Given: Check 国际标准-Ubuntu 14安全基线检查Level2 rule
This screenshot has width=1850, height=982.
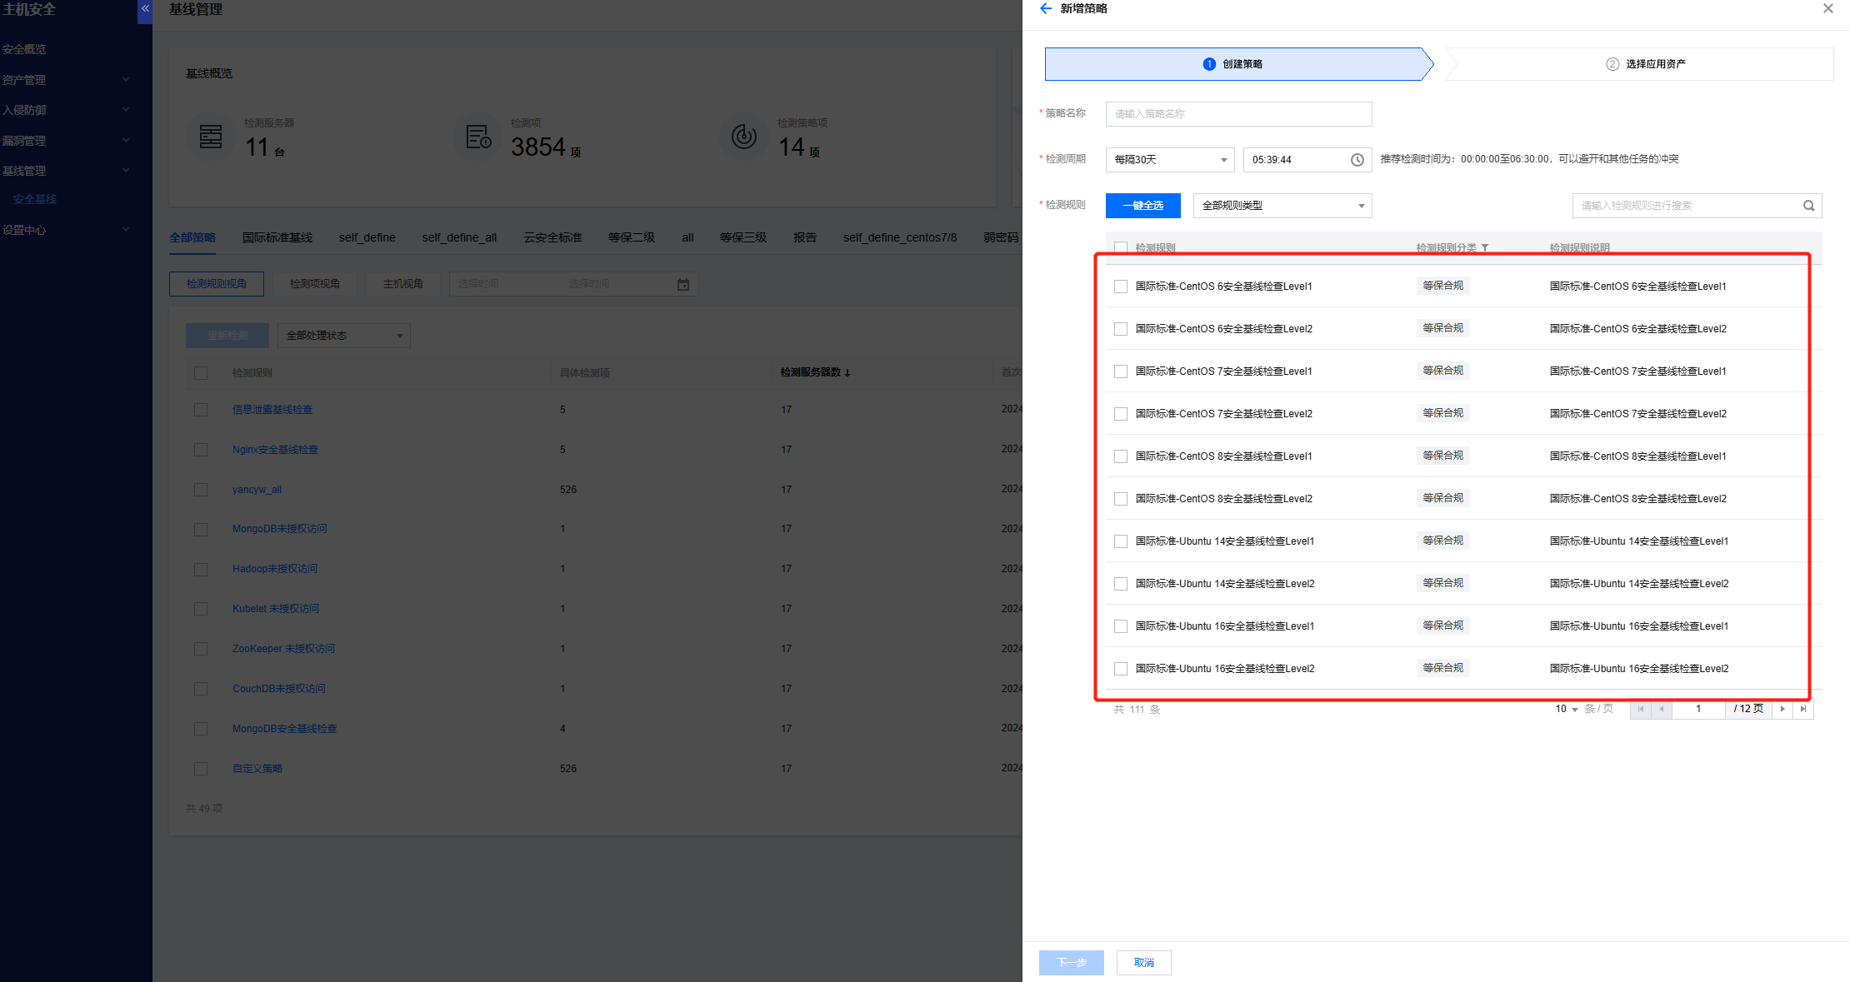Looking at the screenshot, I should 1121,584.
